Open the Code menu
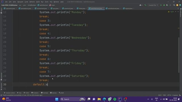Viewport: 182px width, 102px height. pos(26,2)
